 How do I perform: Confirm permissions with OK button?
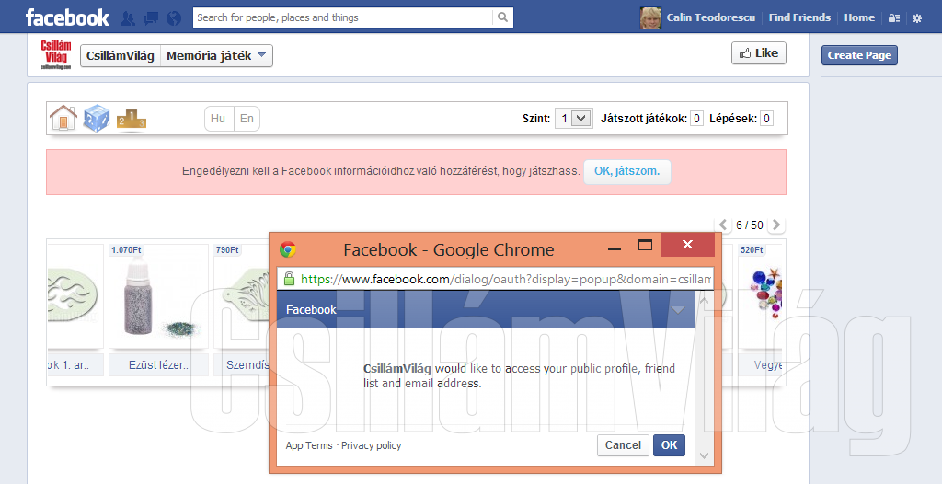pos(670,445)
